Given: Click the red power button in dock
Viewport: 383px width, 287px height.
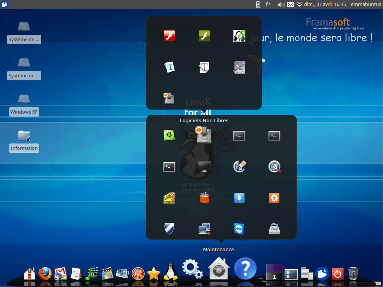Looking at the screenshot, I should [338, 274].
